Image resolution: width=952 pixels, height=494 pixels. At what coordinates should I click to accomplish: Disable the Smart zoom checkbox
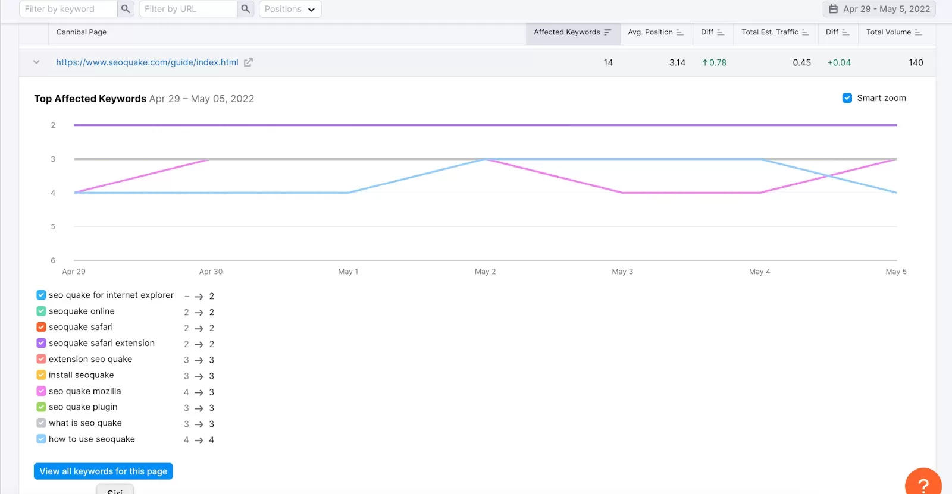[x=847, y=98]
